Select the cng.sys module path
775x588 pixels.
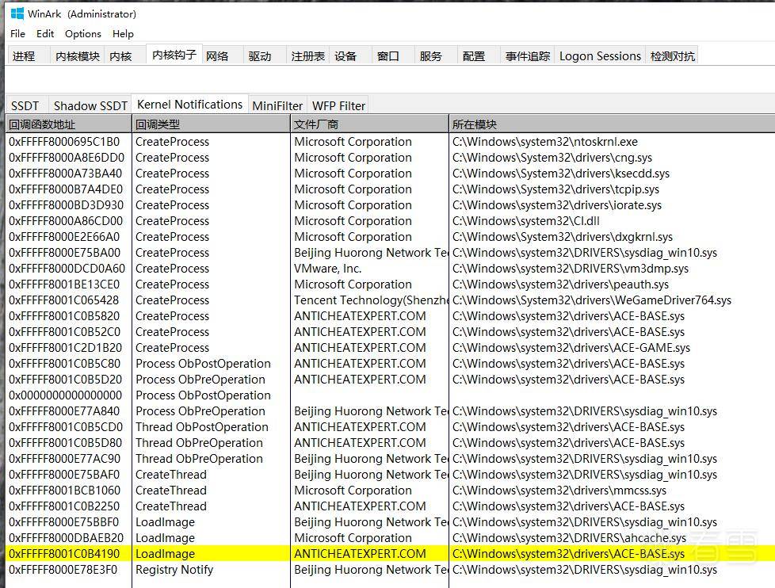click(x=552, y=158)
